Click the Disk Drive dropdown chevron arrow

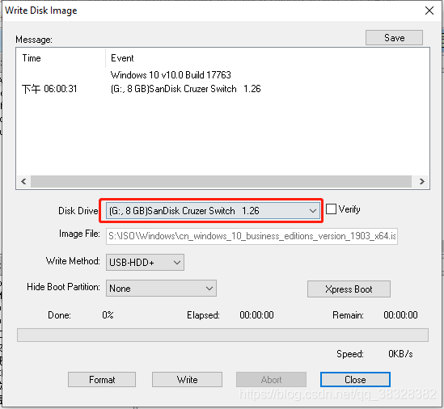(313, 211)
